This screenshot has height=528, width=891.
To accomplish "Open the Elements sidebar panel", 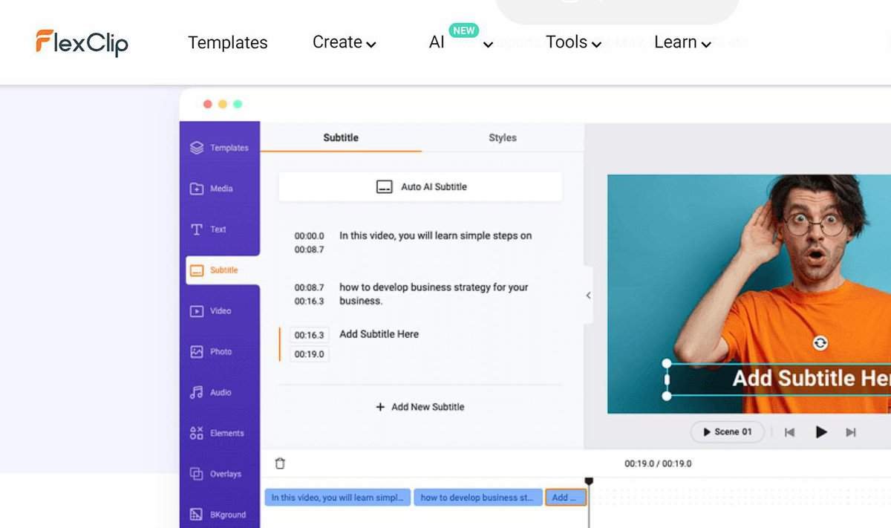I will pos(197,433).
